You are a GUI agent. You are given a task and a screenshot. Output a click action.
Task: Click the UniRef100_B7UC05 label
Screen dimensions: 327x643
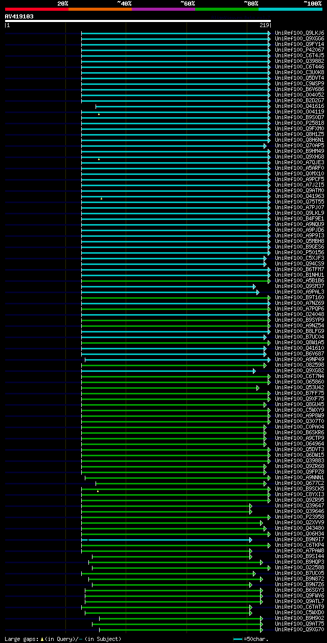(299, 573)
